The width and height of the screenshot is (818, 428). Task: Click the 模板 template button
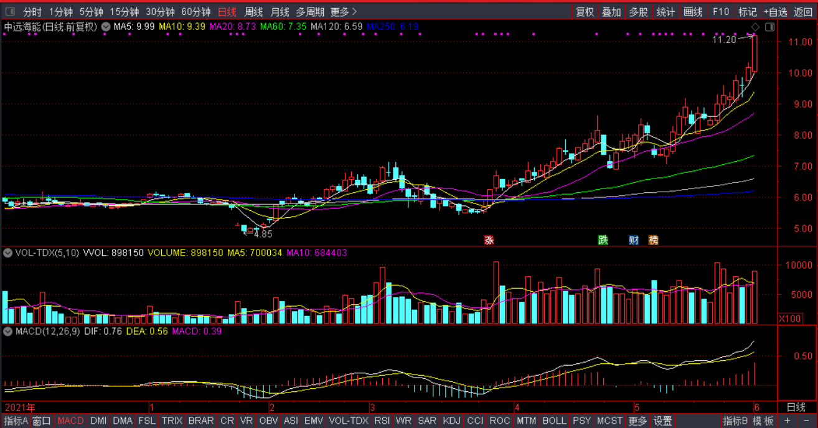pyautogui.click(x=763, y=421)
